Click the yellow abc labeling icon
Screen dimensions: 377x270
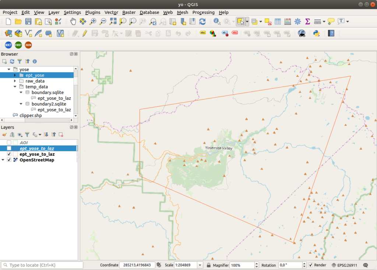point(203,33)
